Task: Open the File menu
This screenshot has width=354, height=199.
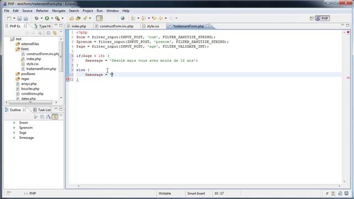Action: [7, 11]
